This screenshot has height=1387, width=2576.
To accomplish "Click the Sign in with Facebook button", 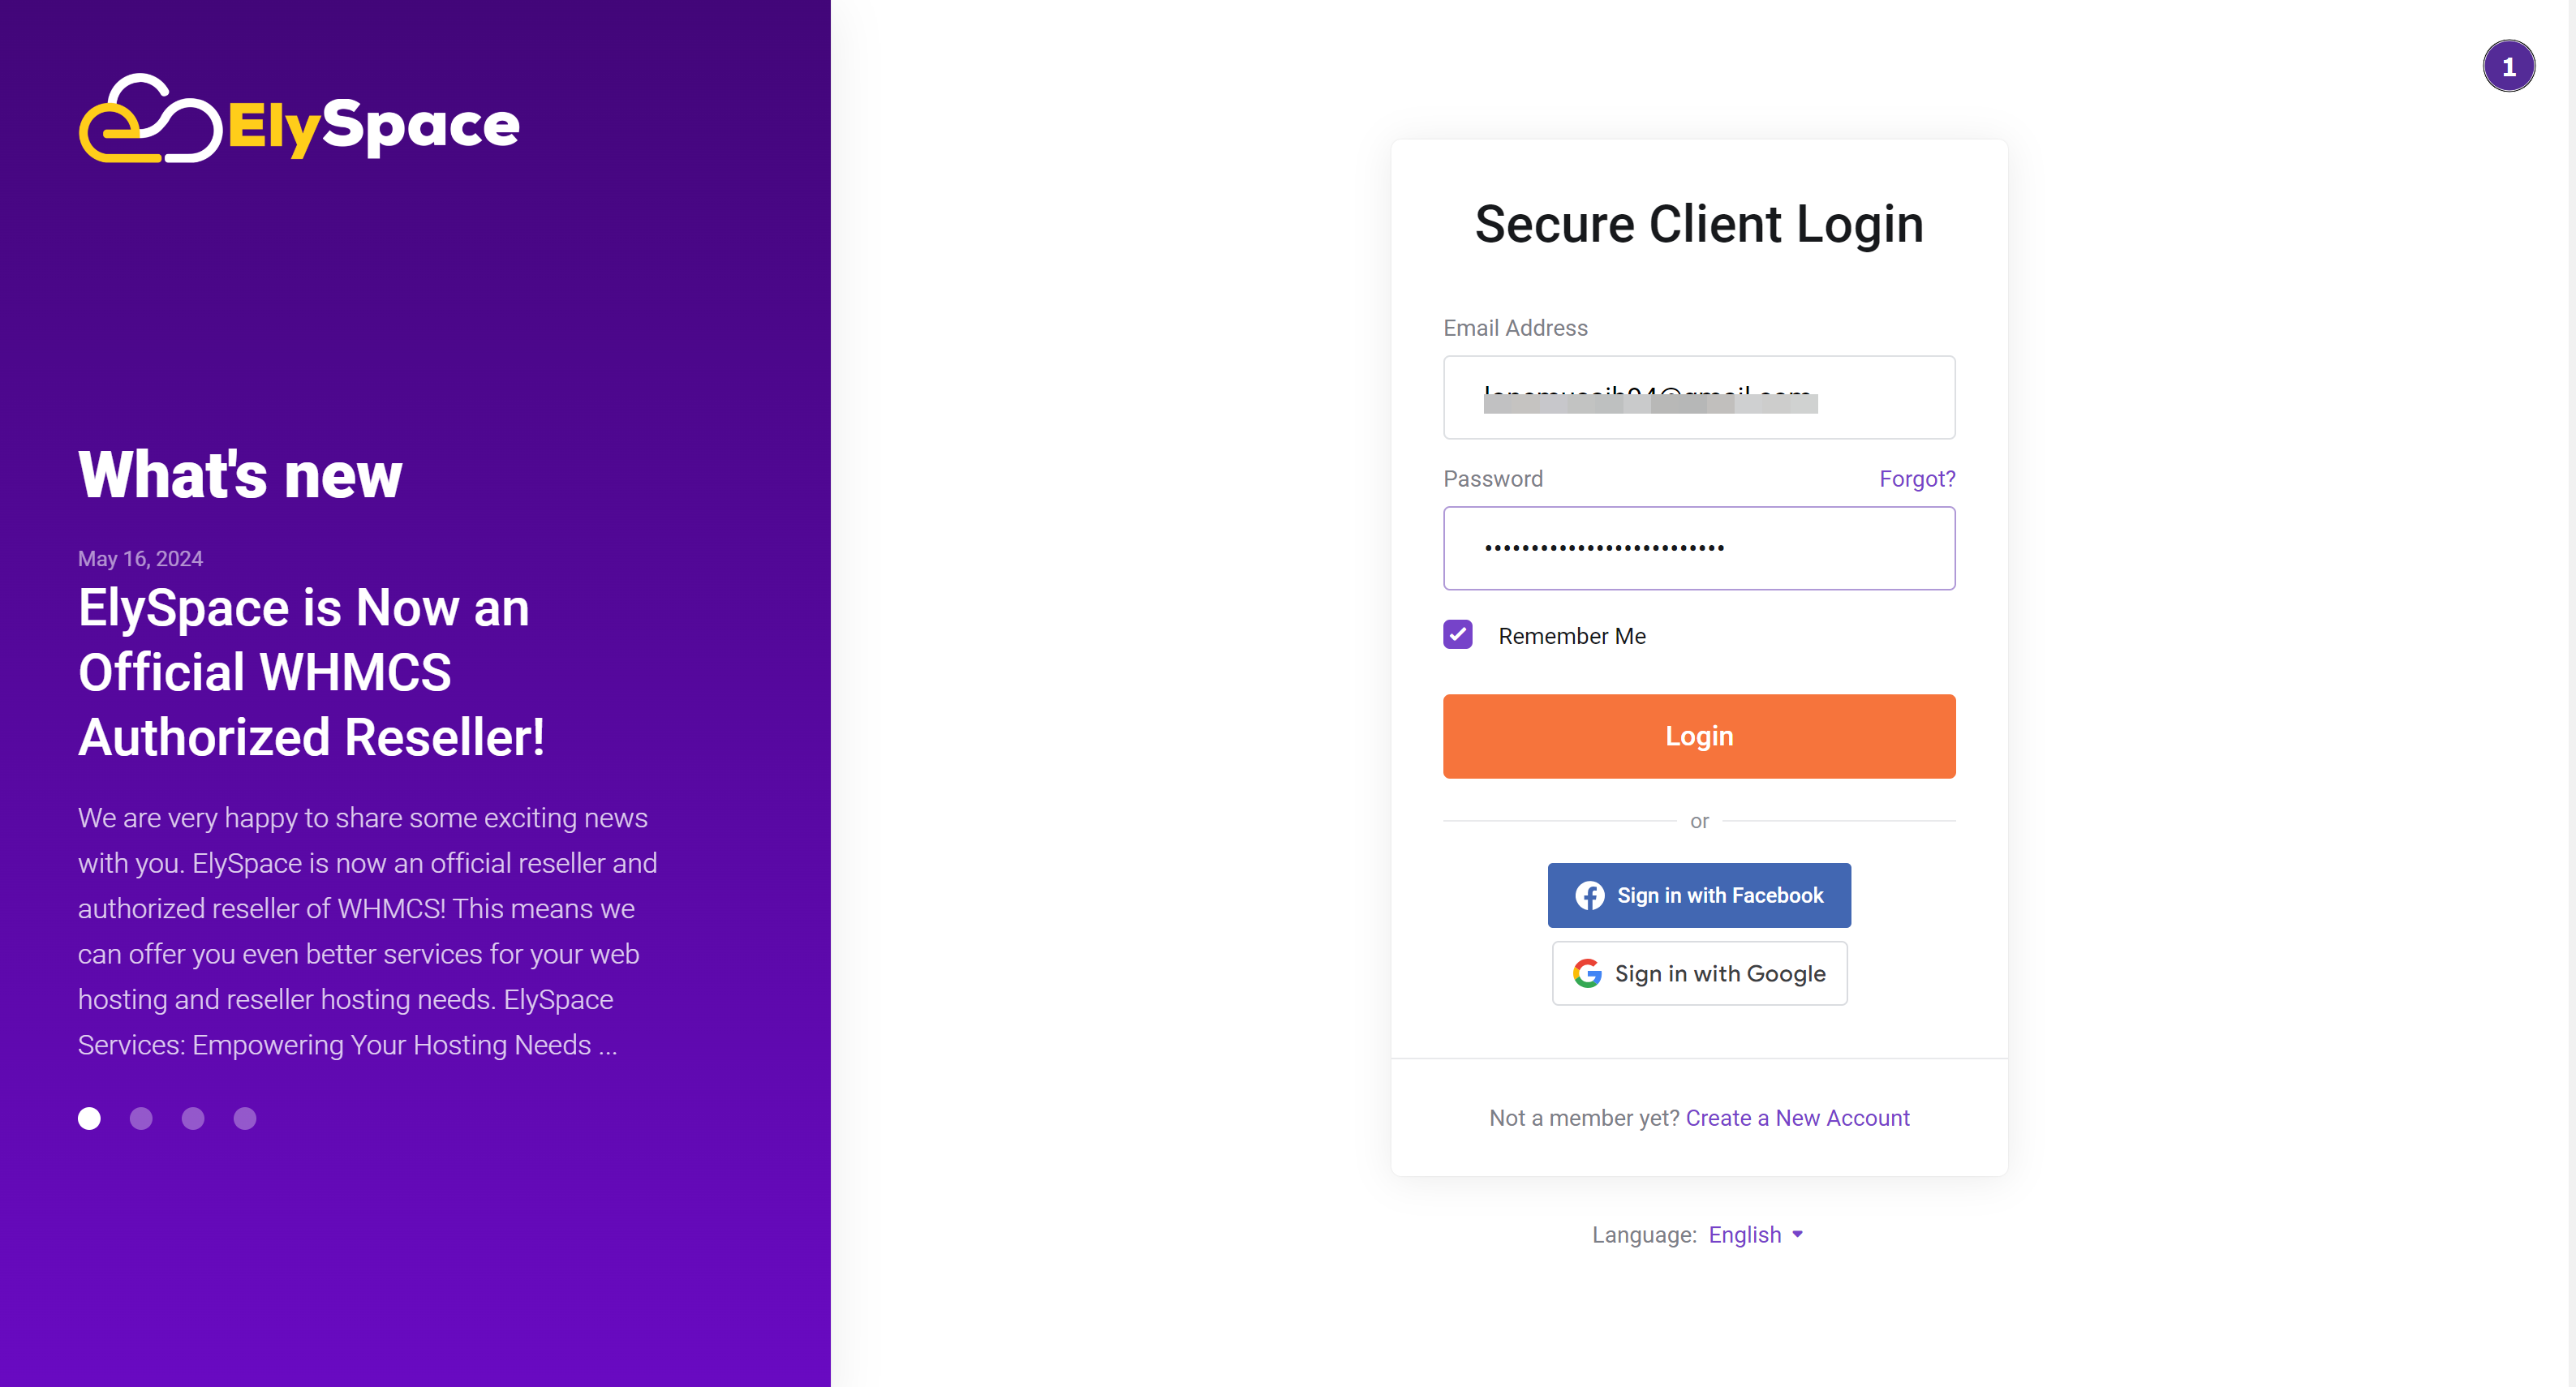I will click(1698, 895).
